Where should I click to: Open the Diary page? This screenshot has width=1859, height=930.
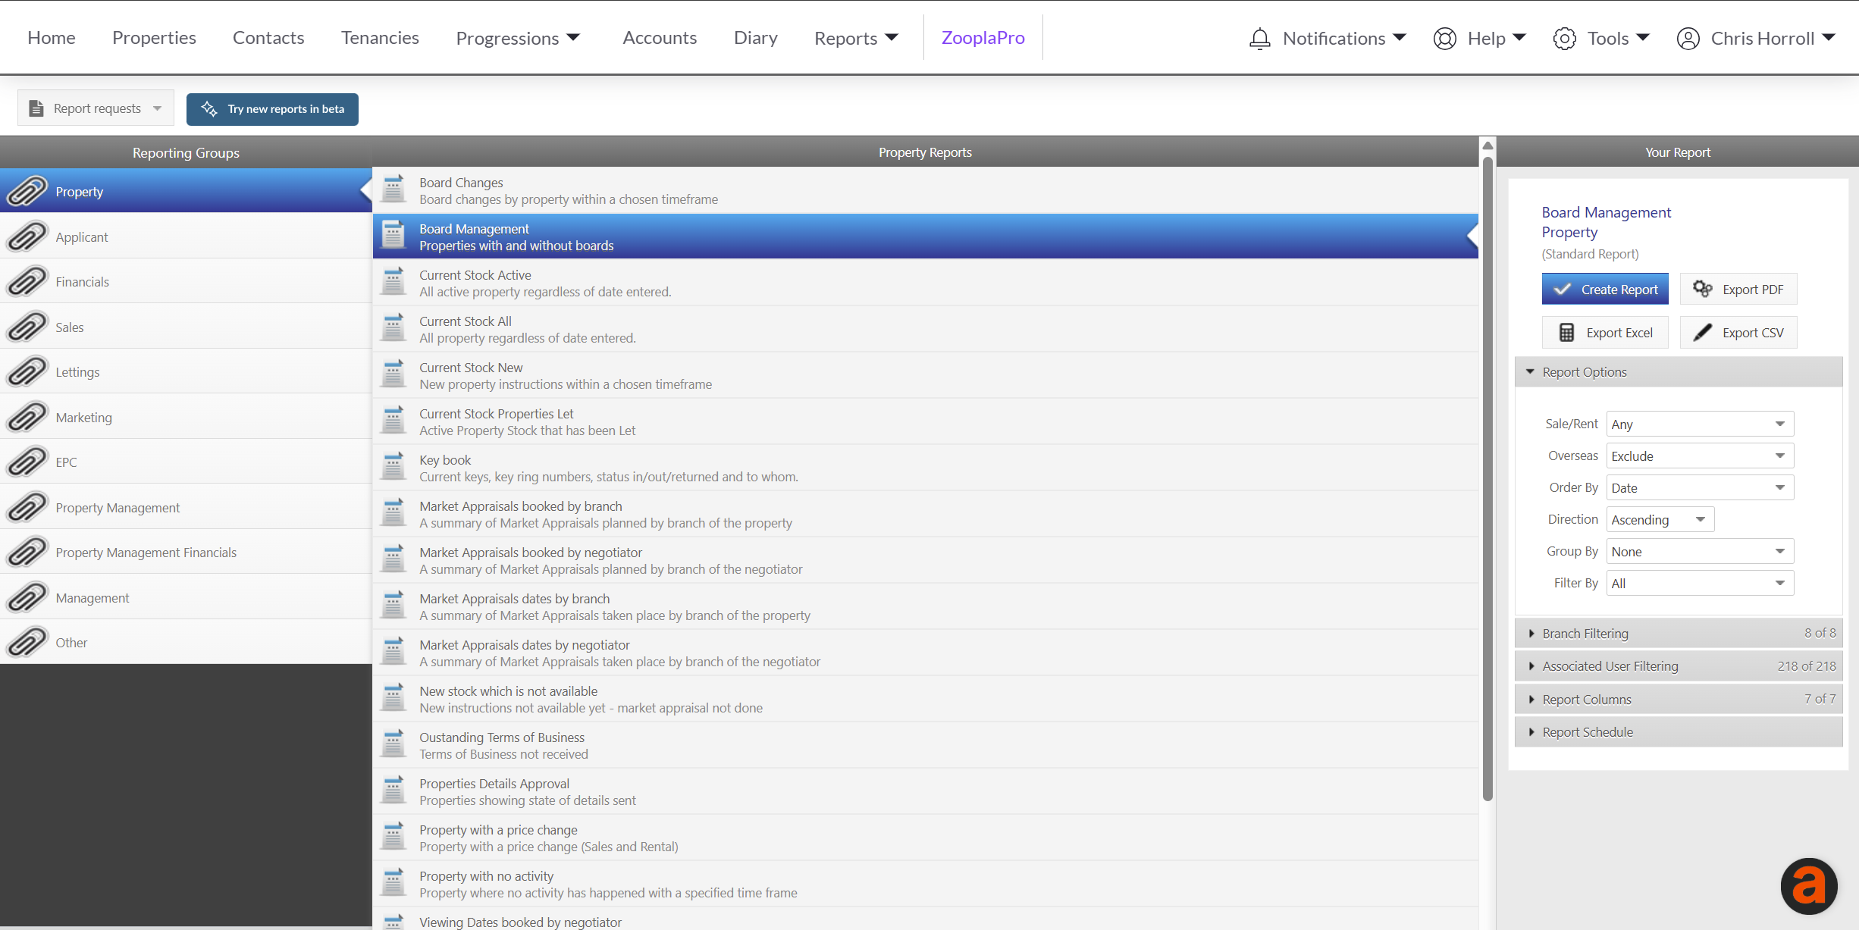[756, 38]
